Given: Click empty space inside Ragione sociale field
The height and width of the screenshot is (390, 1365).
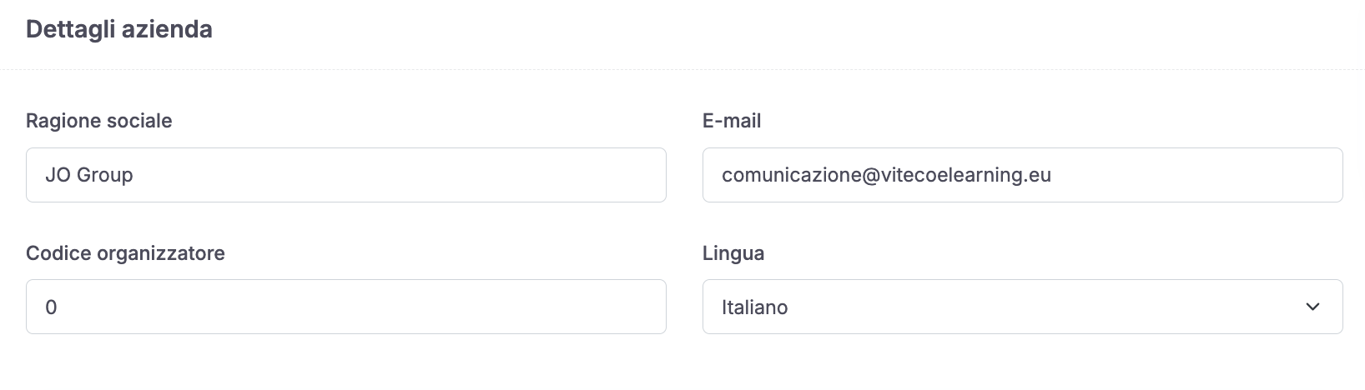Looking at the screenshot, I should coord(400,175).
